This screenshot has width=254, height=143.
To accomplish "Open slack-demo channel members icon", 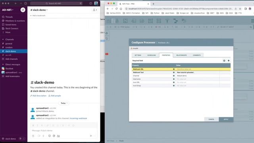I will click(95, 10).
